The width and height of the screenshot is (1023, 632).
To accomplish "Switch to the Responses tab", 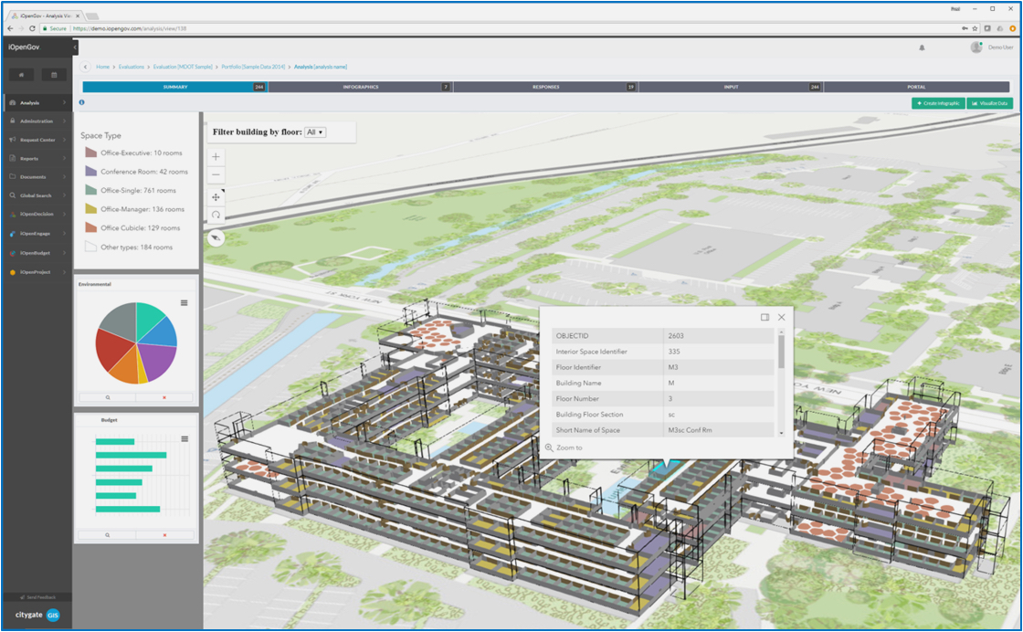I will point(545,87).
